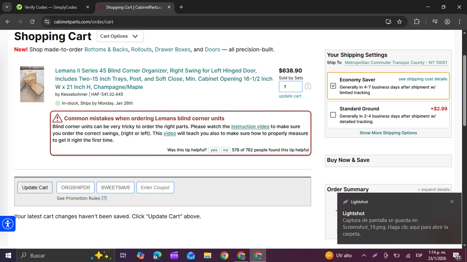Launch Copilot from the taskbar

140,255
